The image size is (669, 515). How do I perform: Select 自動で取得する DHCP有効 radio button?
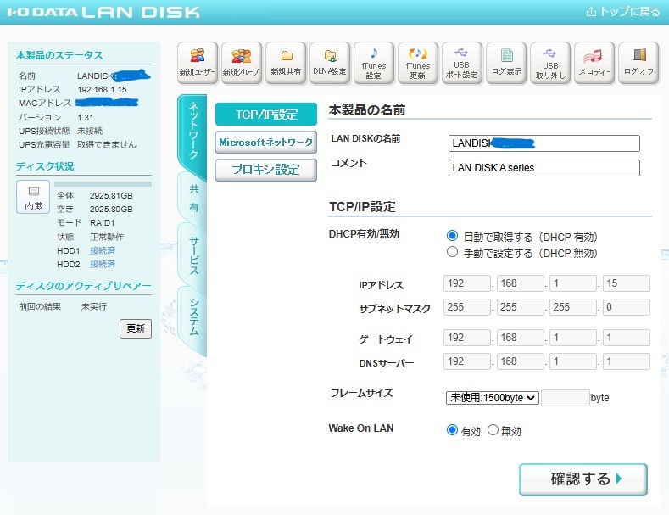click(452, 236)
